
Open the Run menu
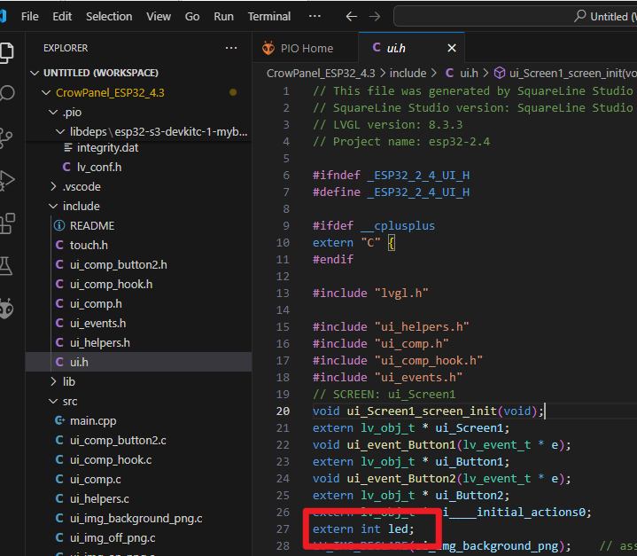[x=224, y=17]
